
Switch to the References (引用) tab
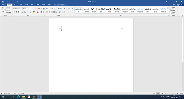pos(32,5)
